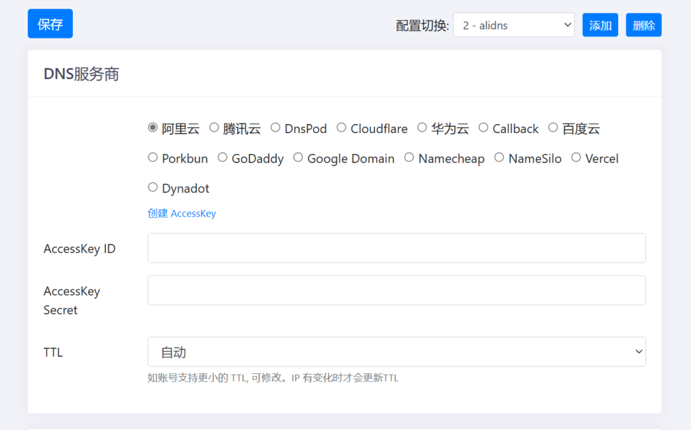Select the DnsPod radio button

point(275,128)
